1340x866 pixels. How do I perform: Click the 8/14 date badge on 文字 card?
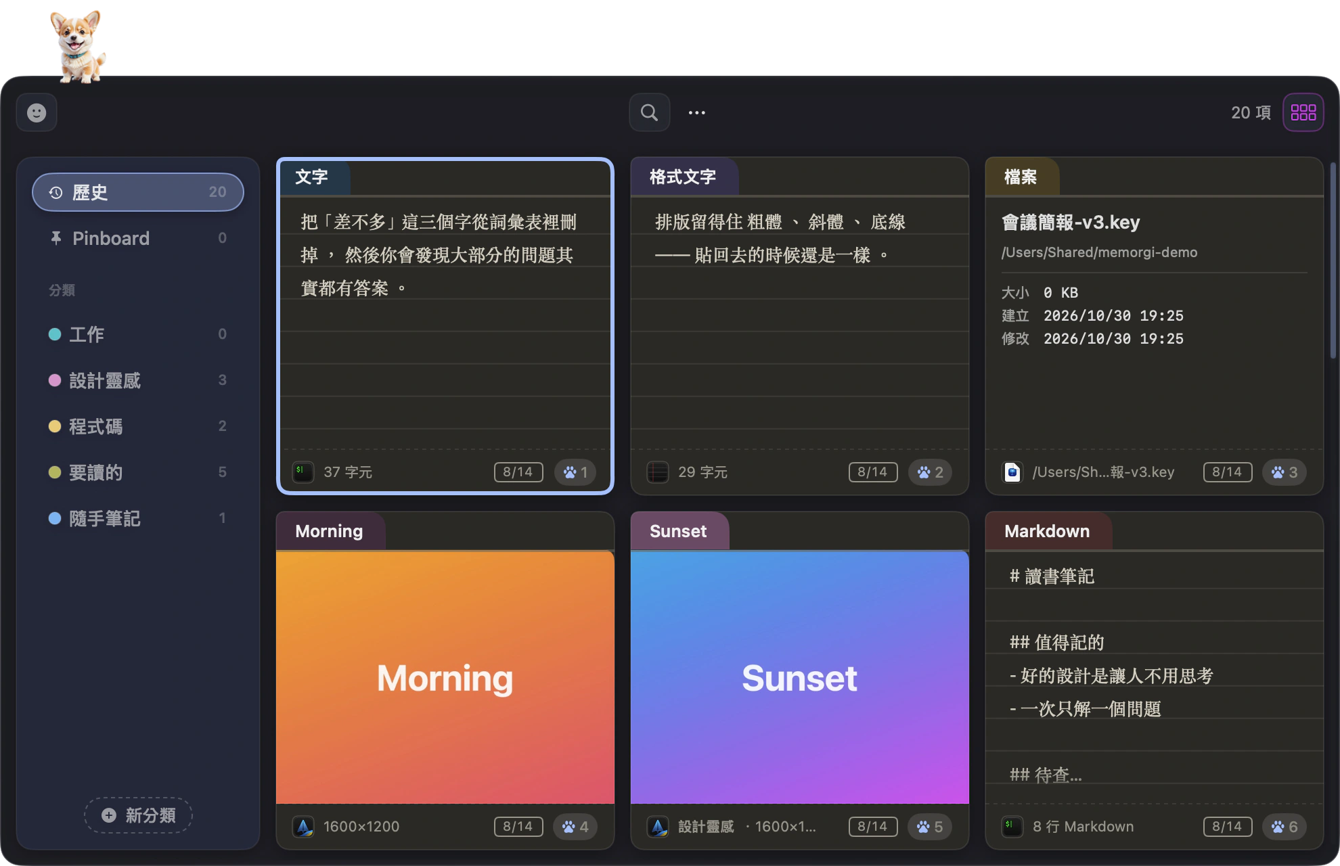pos(518,472)
